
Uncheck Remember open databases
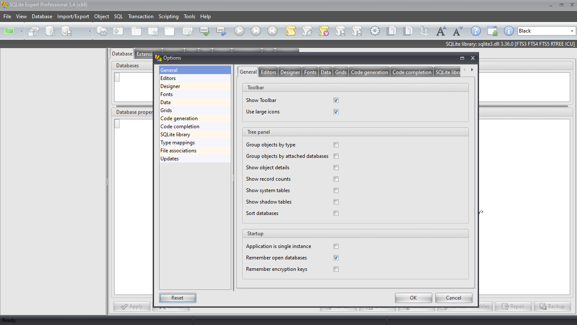(336, 258)
